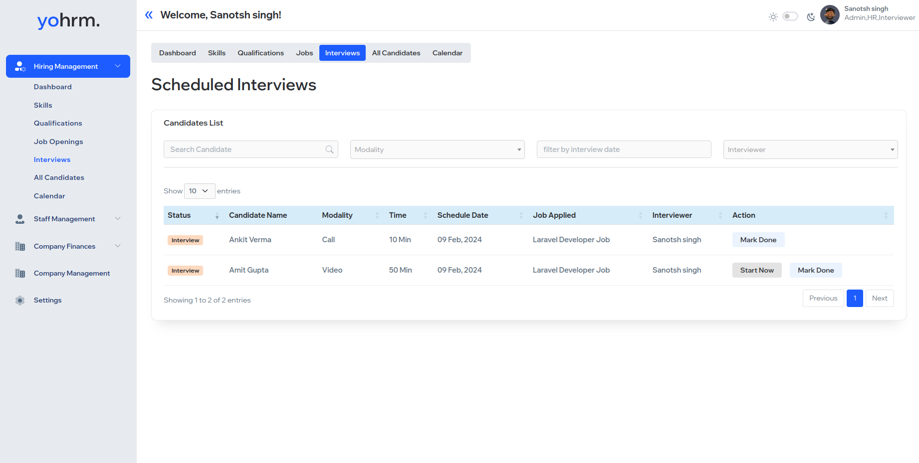This screenshot has height=463, width=919.
Task: Expand the Company Finances chevron
Action: point(118,246)
